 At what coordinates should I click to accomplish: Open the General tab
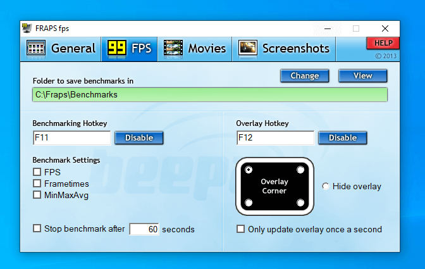pyautogui.click(x=61, y=49)
